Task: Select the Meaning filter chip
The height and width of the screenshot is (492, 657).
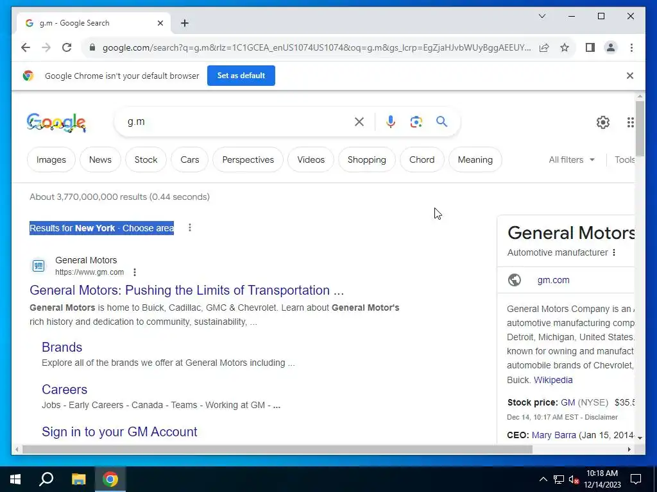Action: (x=475, y=160)
